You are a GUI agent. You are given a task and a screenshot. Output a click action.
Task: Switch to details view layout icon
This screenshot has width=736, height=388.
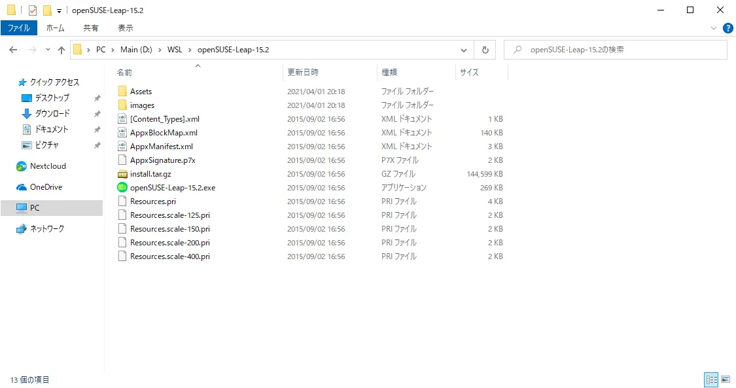[x=712, y=379]
